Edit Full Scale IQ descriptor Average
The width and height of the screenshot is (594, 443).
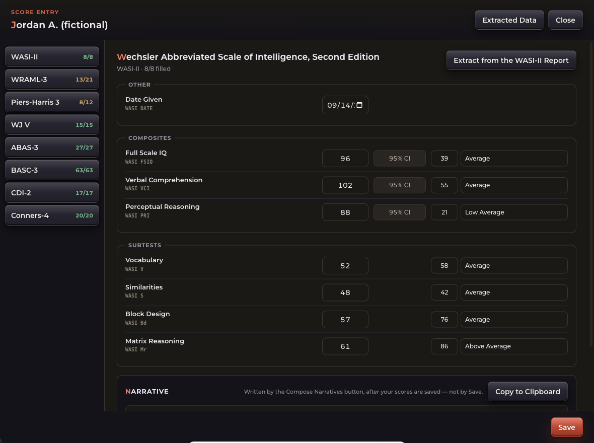(x=513, y=159)
